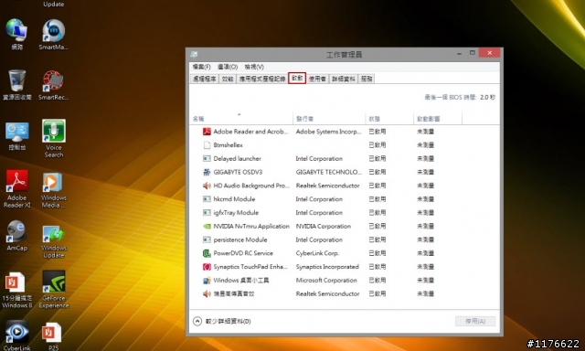Viewport: 585px width, 351px height.
Task: Click the persistence Module row icon
Action: point(207,239)
